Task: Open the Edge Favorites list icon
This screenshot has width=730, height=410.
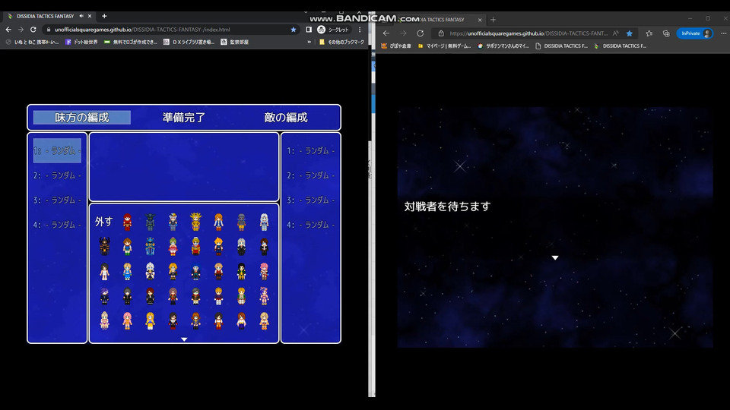Action: [x=649, y=33]
